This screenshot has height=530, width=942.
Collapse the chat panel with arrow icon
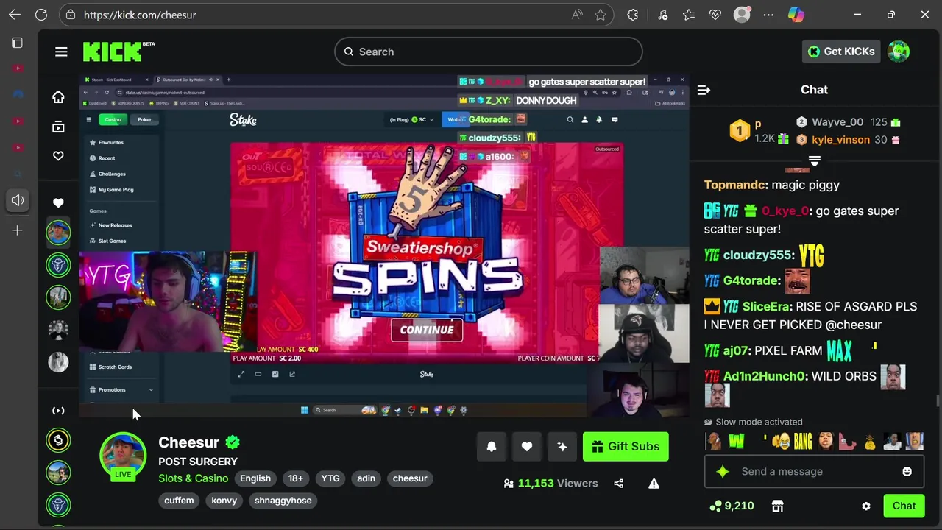click(704, 90)
